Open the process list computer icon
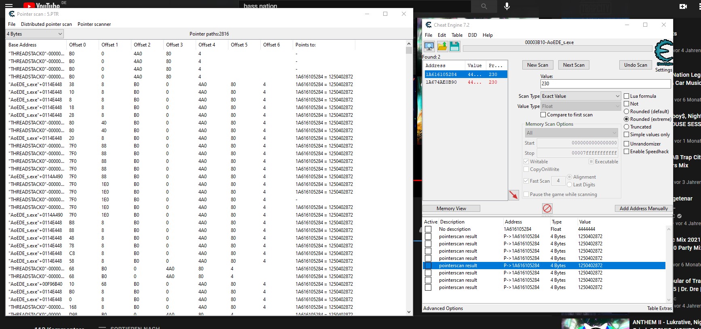701x329 pixels. (429, 46)
